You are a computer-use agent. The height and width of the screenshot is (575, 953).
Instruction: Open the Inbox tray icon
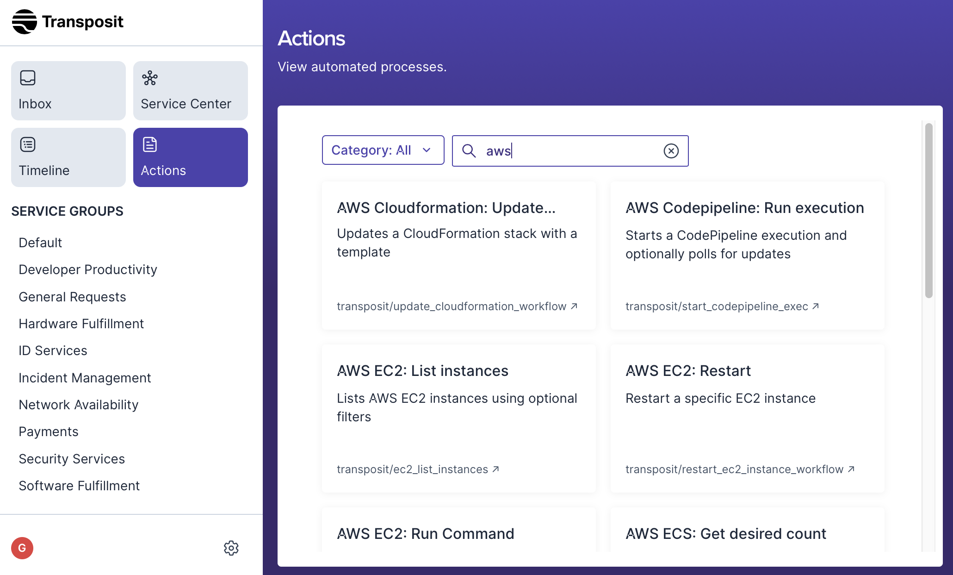(x=28, y=78)
